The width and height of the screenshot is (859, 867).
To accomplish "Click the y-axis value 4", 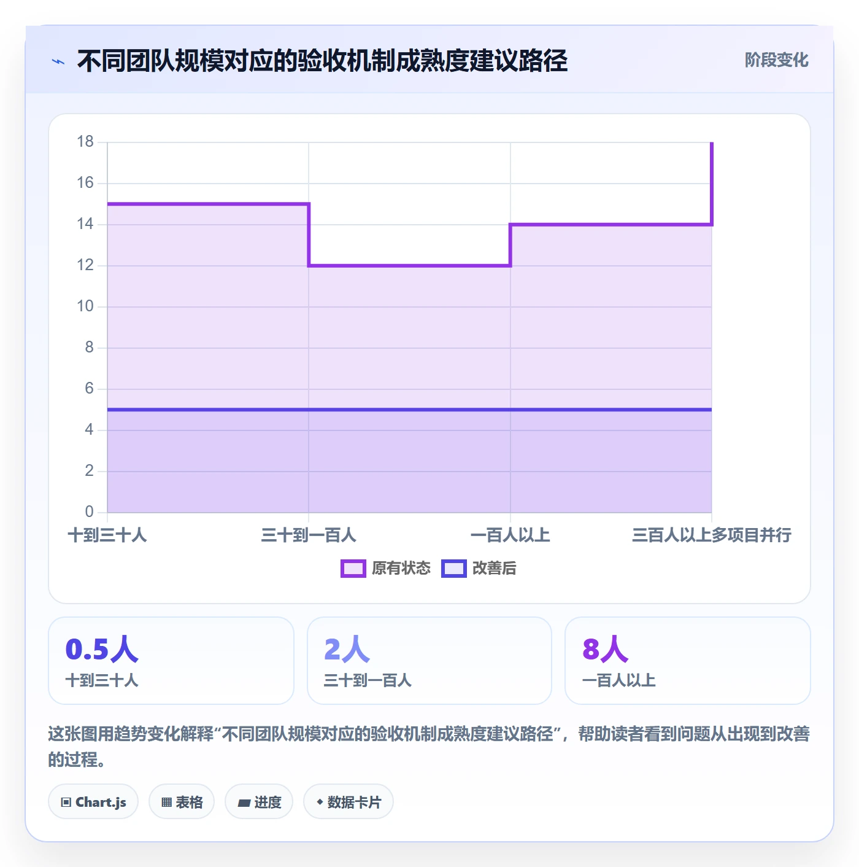I will pos(90,430).
